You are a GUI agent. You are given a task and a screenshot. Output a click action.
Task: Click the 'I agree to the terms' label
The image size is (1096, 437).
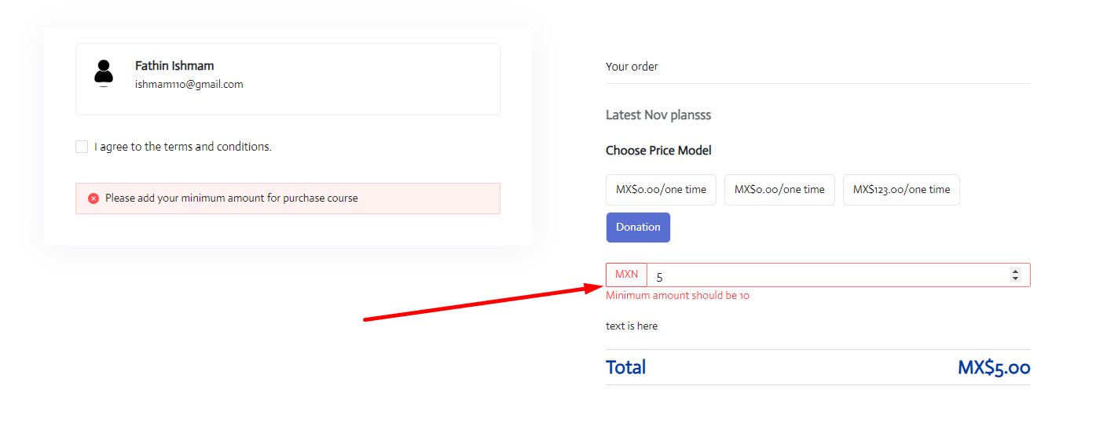(183, 147)
